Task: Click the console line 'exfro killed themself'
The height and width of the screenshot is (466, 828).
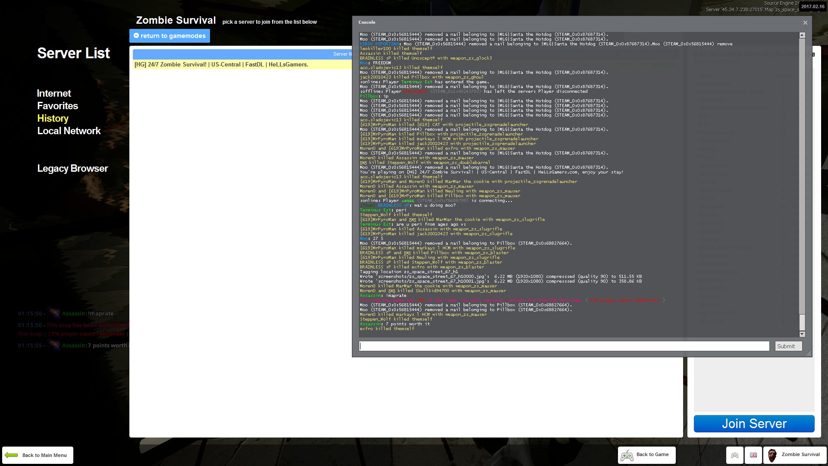Action: click(x=387, y=329)
